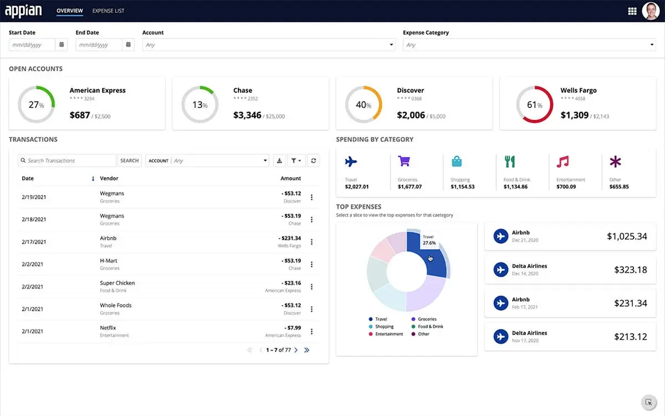Click the Search Transactions input field
This screenshot has height=416, width=665.
coord(66,160)
